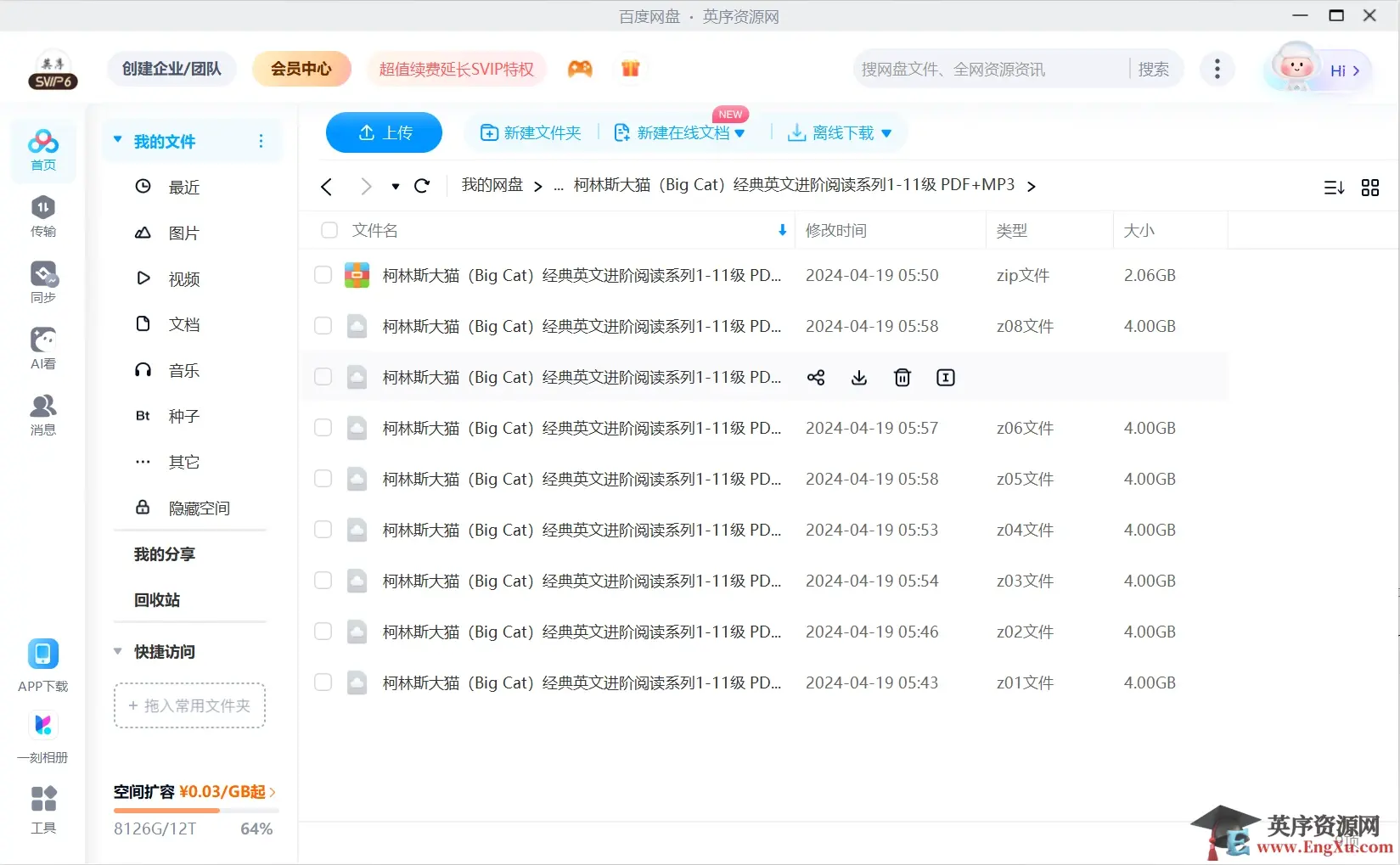Open the 工具 tools icon
The height and width of the screenshot is (865, 1400).
tap(43, 810)
